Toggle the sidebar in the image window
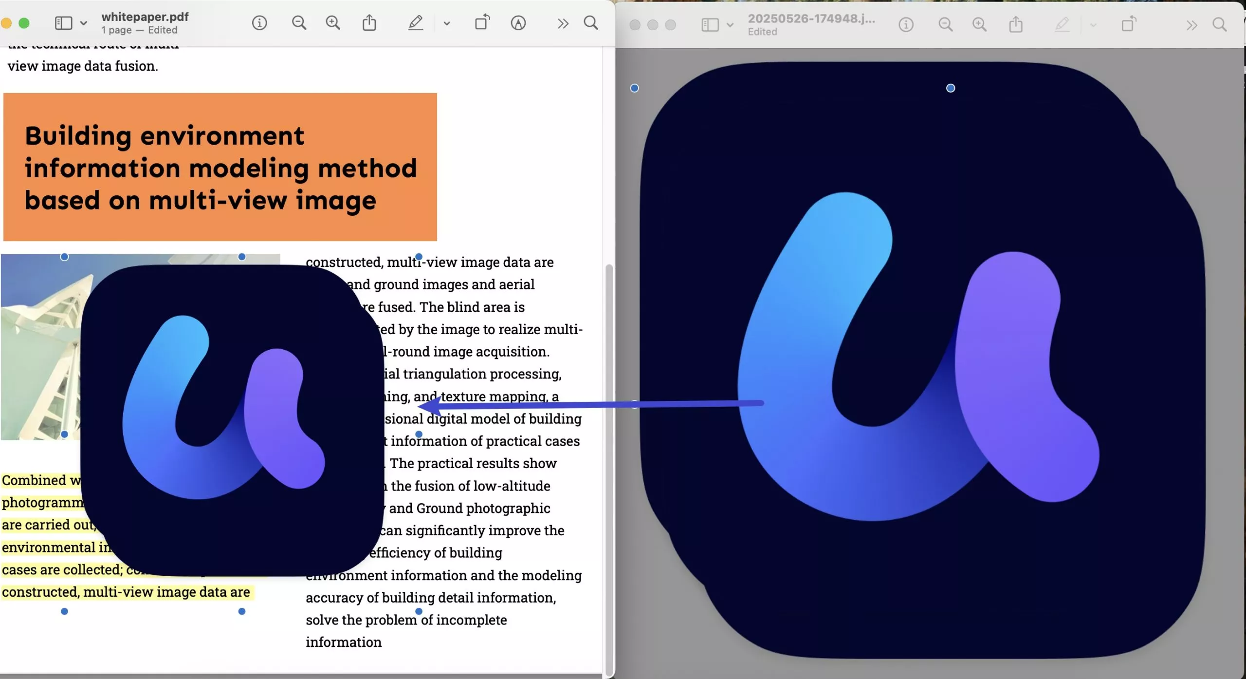 click(x=710, y=25)
